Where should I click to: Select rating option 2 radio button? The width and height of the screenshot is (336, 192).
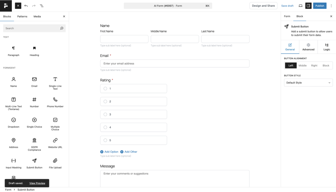(x=105, y=101)
